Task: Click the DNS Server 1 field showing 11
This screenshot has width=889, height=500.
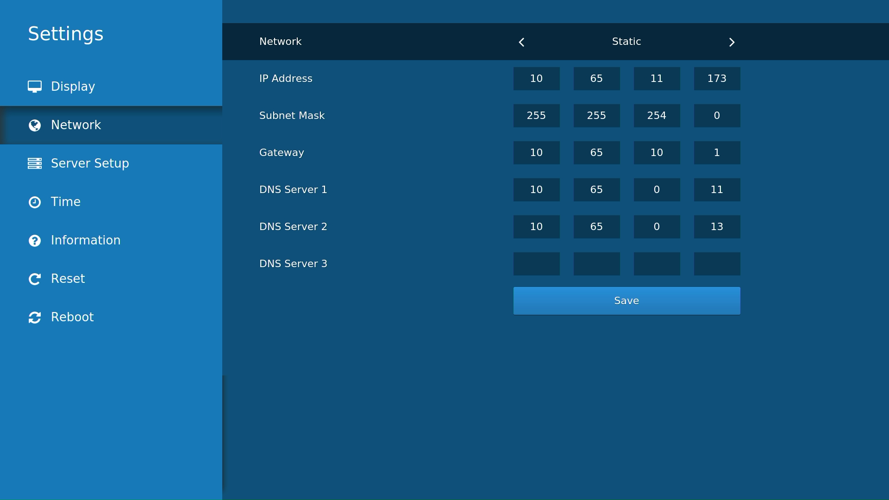Action: [717, 190]
